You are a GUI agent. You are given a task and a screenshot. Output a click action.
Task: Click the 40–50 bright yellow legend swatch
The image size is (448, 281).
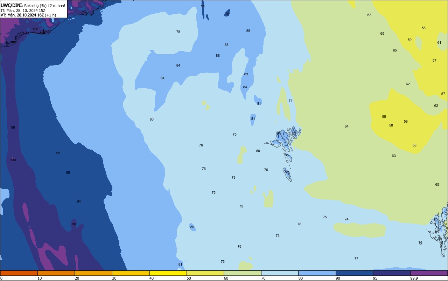click(168, 273)
